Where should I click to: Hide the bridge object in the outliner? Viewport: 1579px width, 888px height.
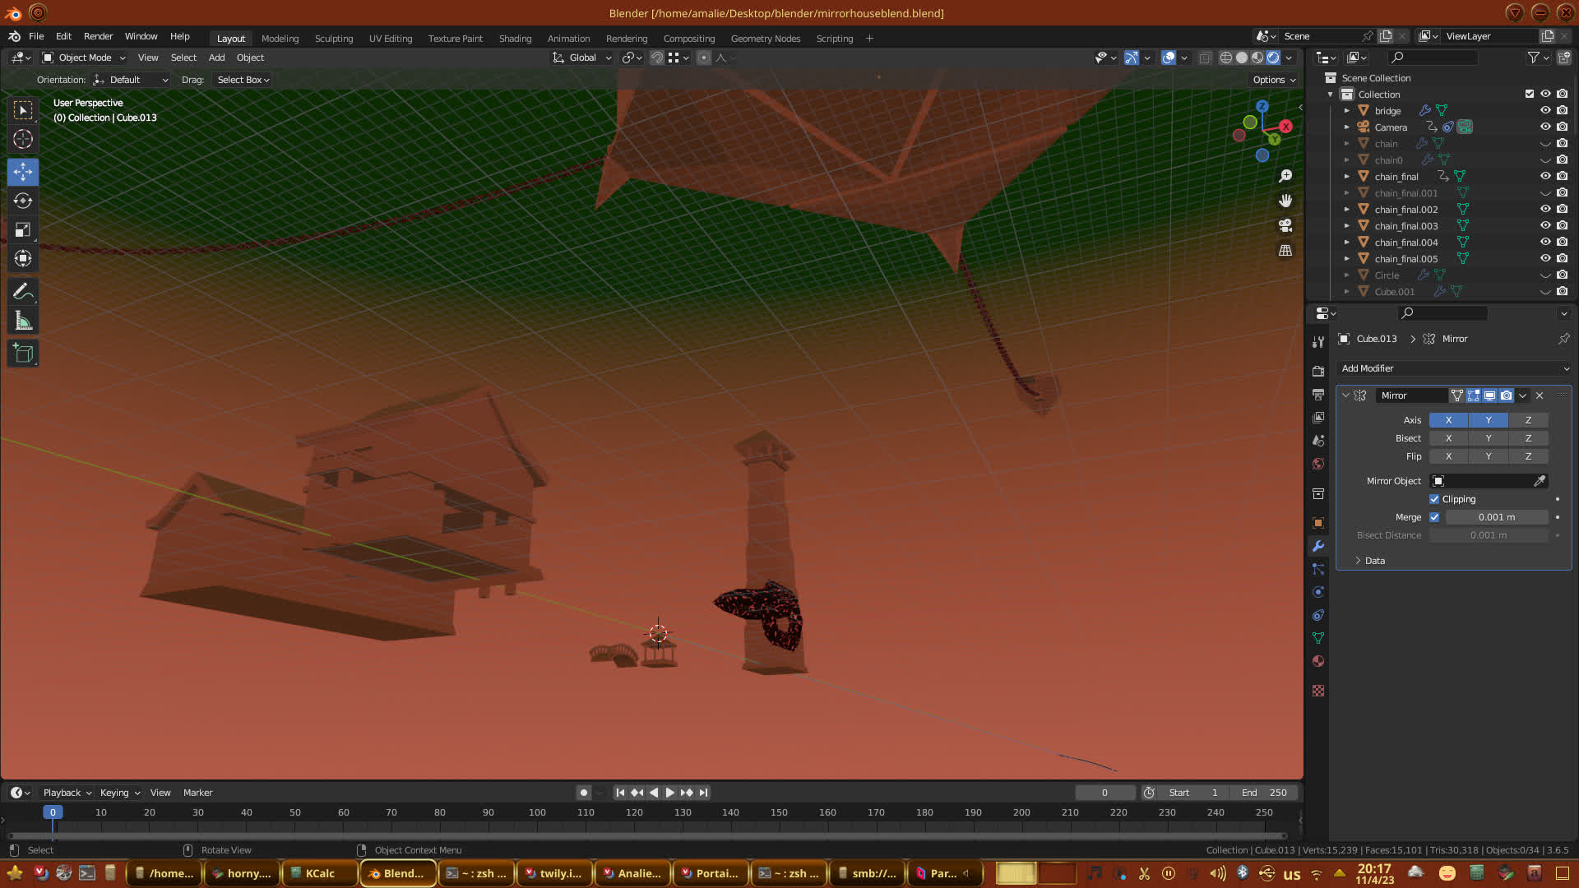(x=1545, y=110)
